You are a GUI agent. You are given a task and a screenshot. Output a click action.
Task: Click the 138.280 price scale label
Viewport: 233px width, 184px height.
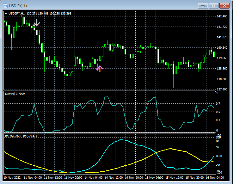point(222,79)
